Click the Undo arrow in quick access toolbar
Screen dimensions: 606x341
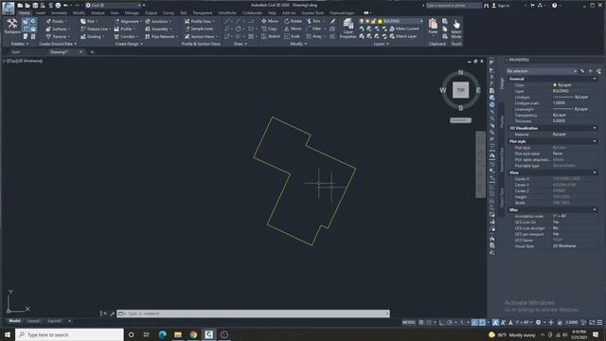point(65,6)
